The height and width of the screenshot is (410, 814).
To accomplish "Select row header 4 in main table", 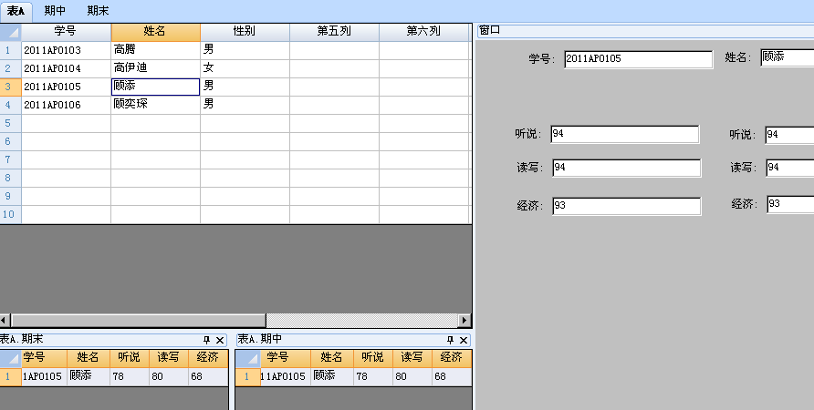I will click(x=10, y=105).
